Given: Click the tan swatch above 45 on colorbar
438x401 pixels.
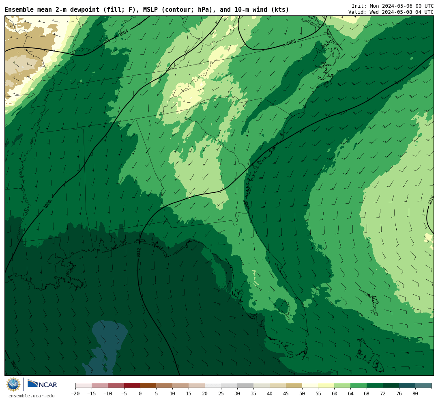Looking at the screenshot, I should click(294, 386).
